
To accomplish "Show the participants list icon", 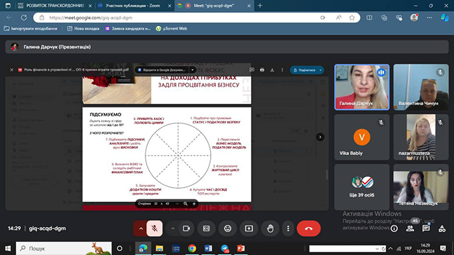I will [410, 228].
